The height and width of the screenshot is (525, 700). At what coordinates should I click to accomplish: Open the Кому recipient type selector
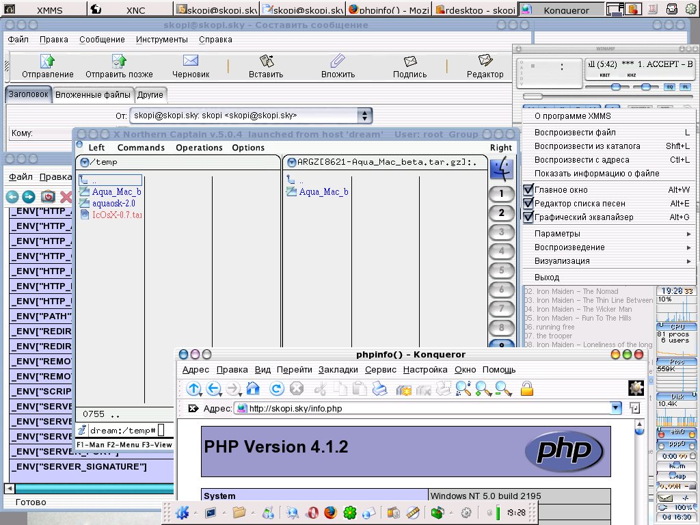click(40, 133)
